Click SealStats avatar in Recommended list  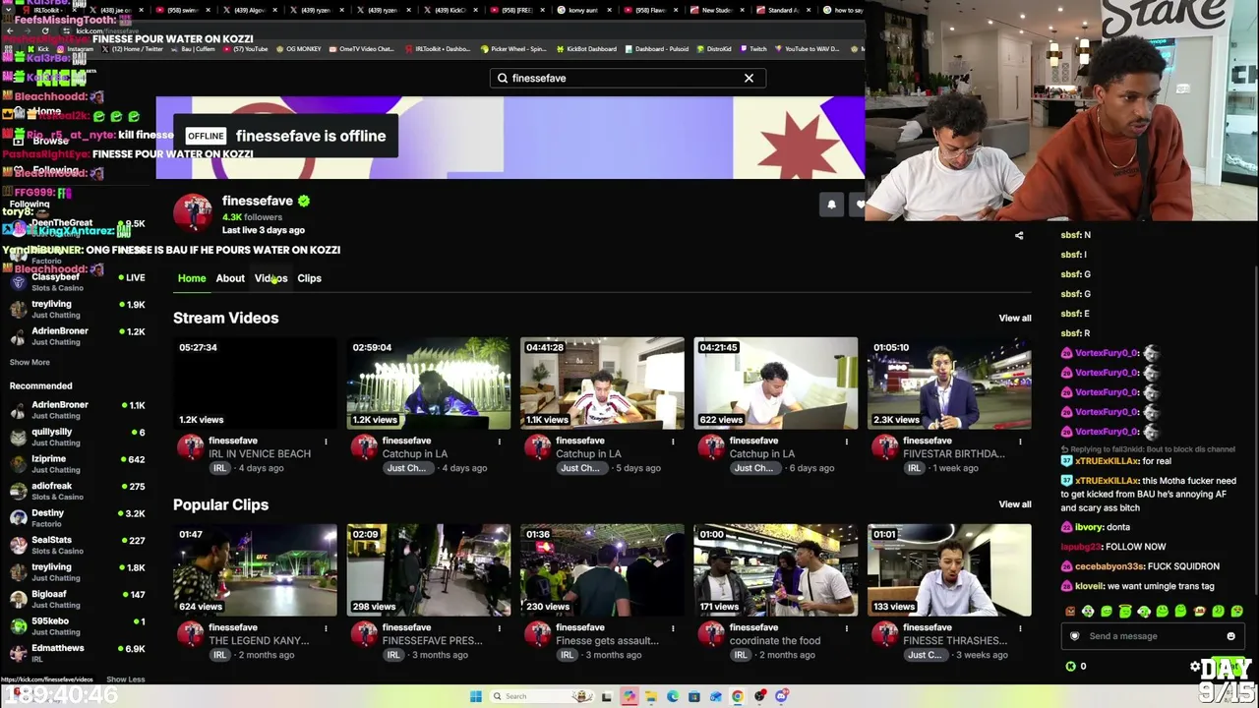pos(18,545)
